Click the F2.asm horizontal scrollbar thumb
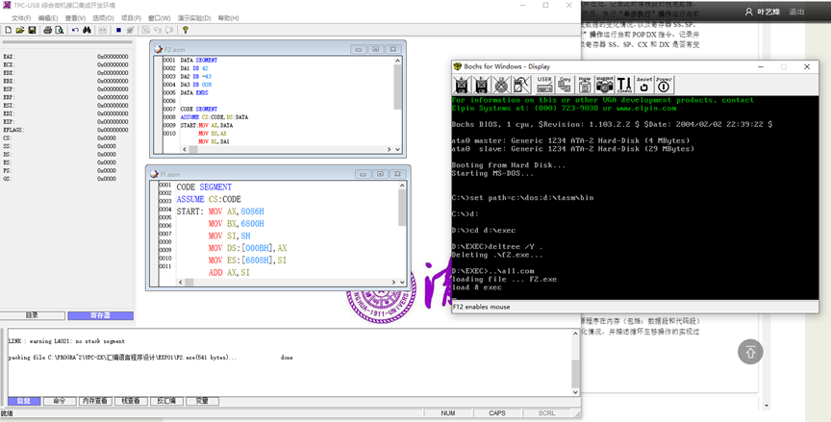Screen dimensions: 831x422 [193, 150]
